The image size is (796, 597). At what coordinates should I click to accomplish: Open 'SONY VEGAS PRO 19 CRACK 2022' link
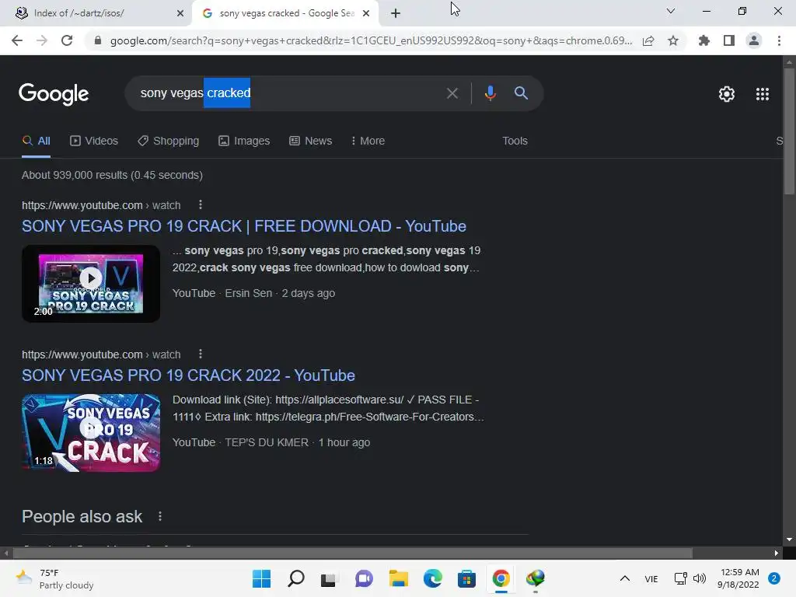point(188,375)
